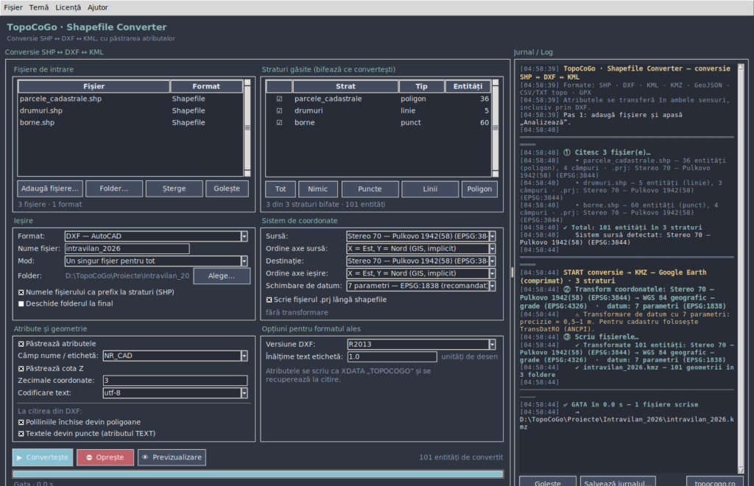Uncheck the borne layer checkbox
The image size is (754, 486).
(x=279, y=122)
